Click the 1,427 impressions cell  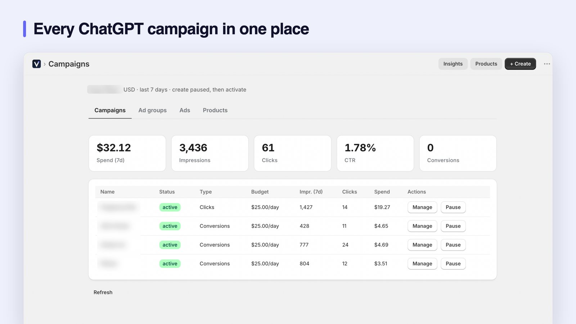(x=306, y=207)
